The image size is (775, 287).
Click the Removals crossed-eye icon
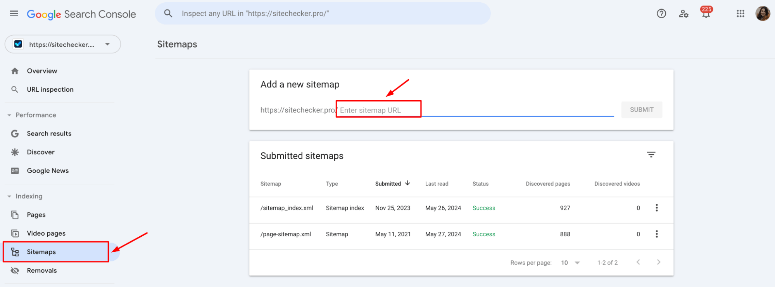click(x=15, y=270)
